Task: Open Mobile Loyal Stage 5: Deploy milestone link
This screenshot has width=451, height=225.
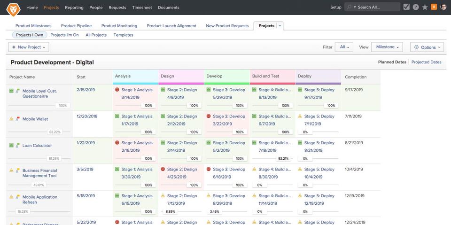Action: pyautogui.click(x=319, y=90)
